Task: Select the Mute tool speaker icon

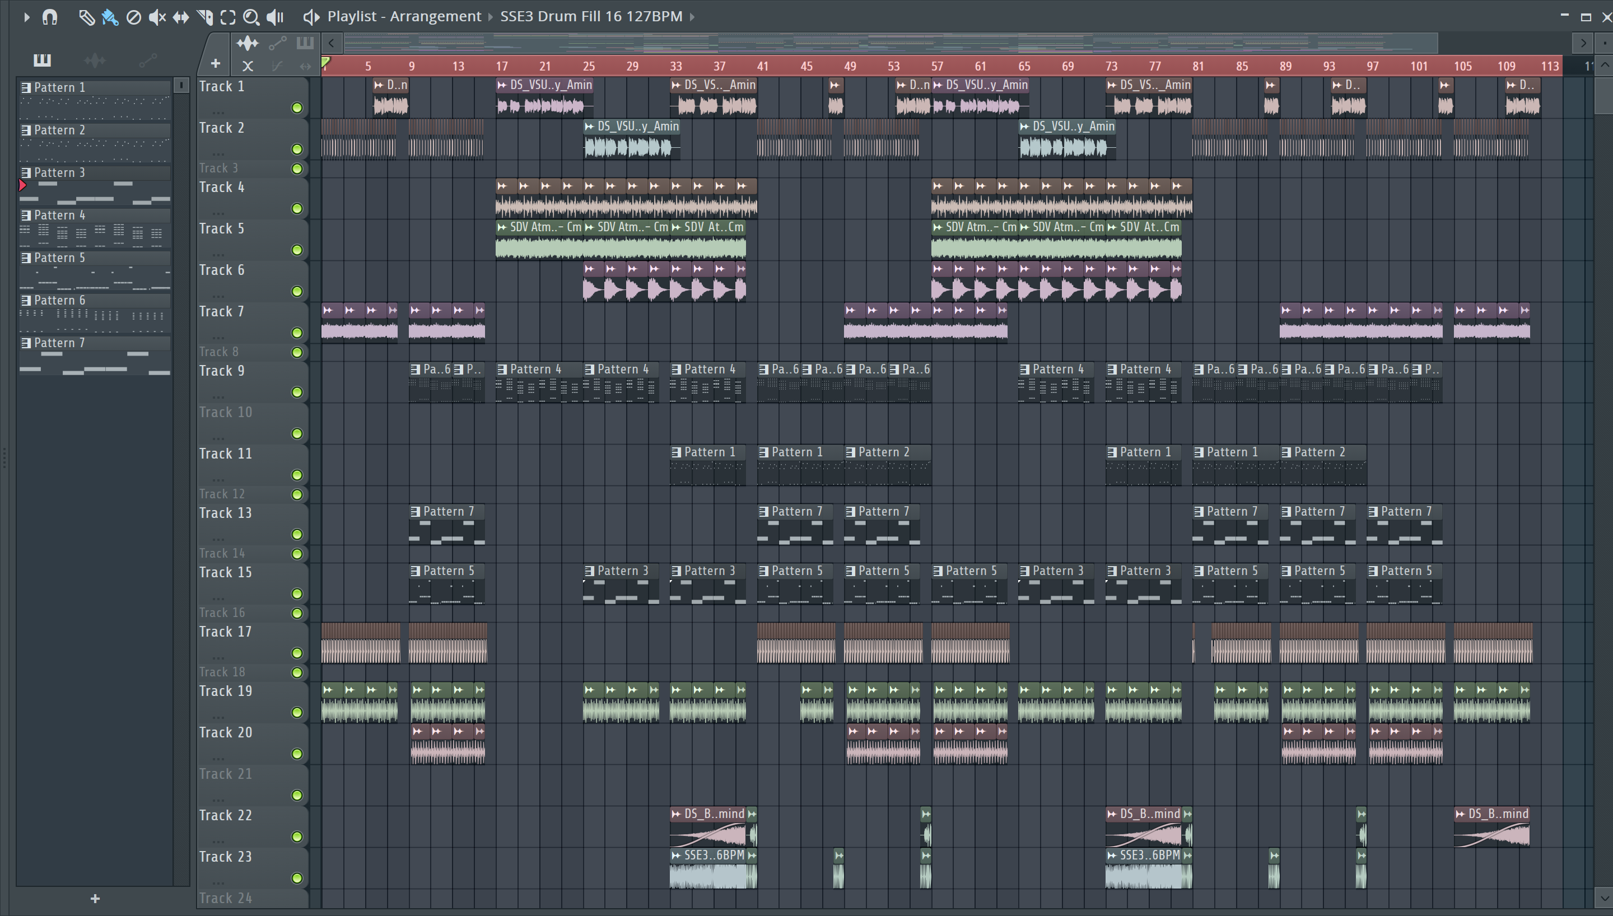Action: tap(157, 17)
